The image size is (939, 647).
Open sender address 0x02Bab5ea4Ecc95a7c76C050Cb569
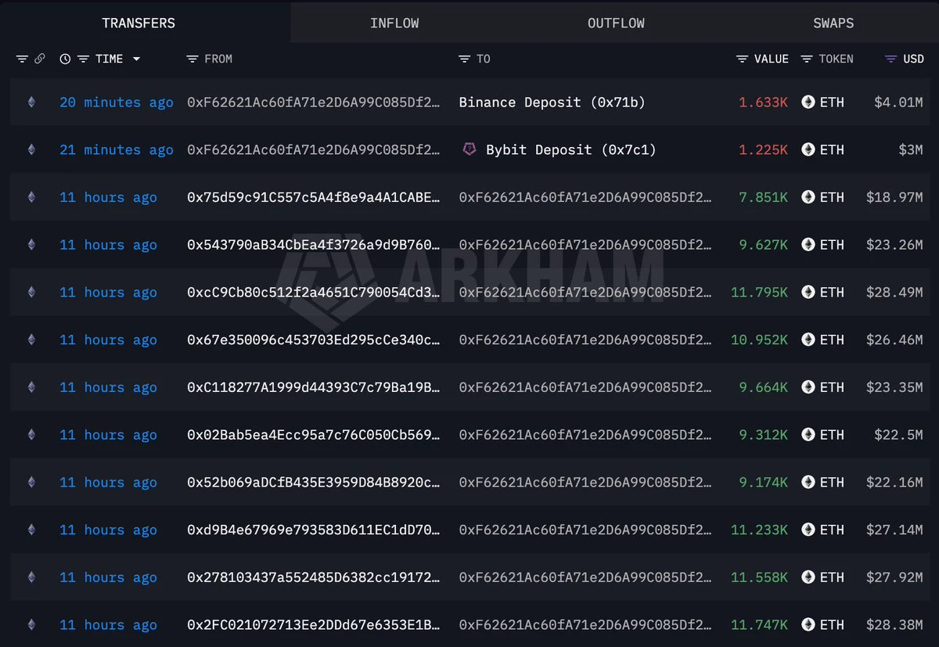pos(313,435)
